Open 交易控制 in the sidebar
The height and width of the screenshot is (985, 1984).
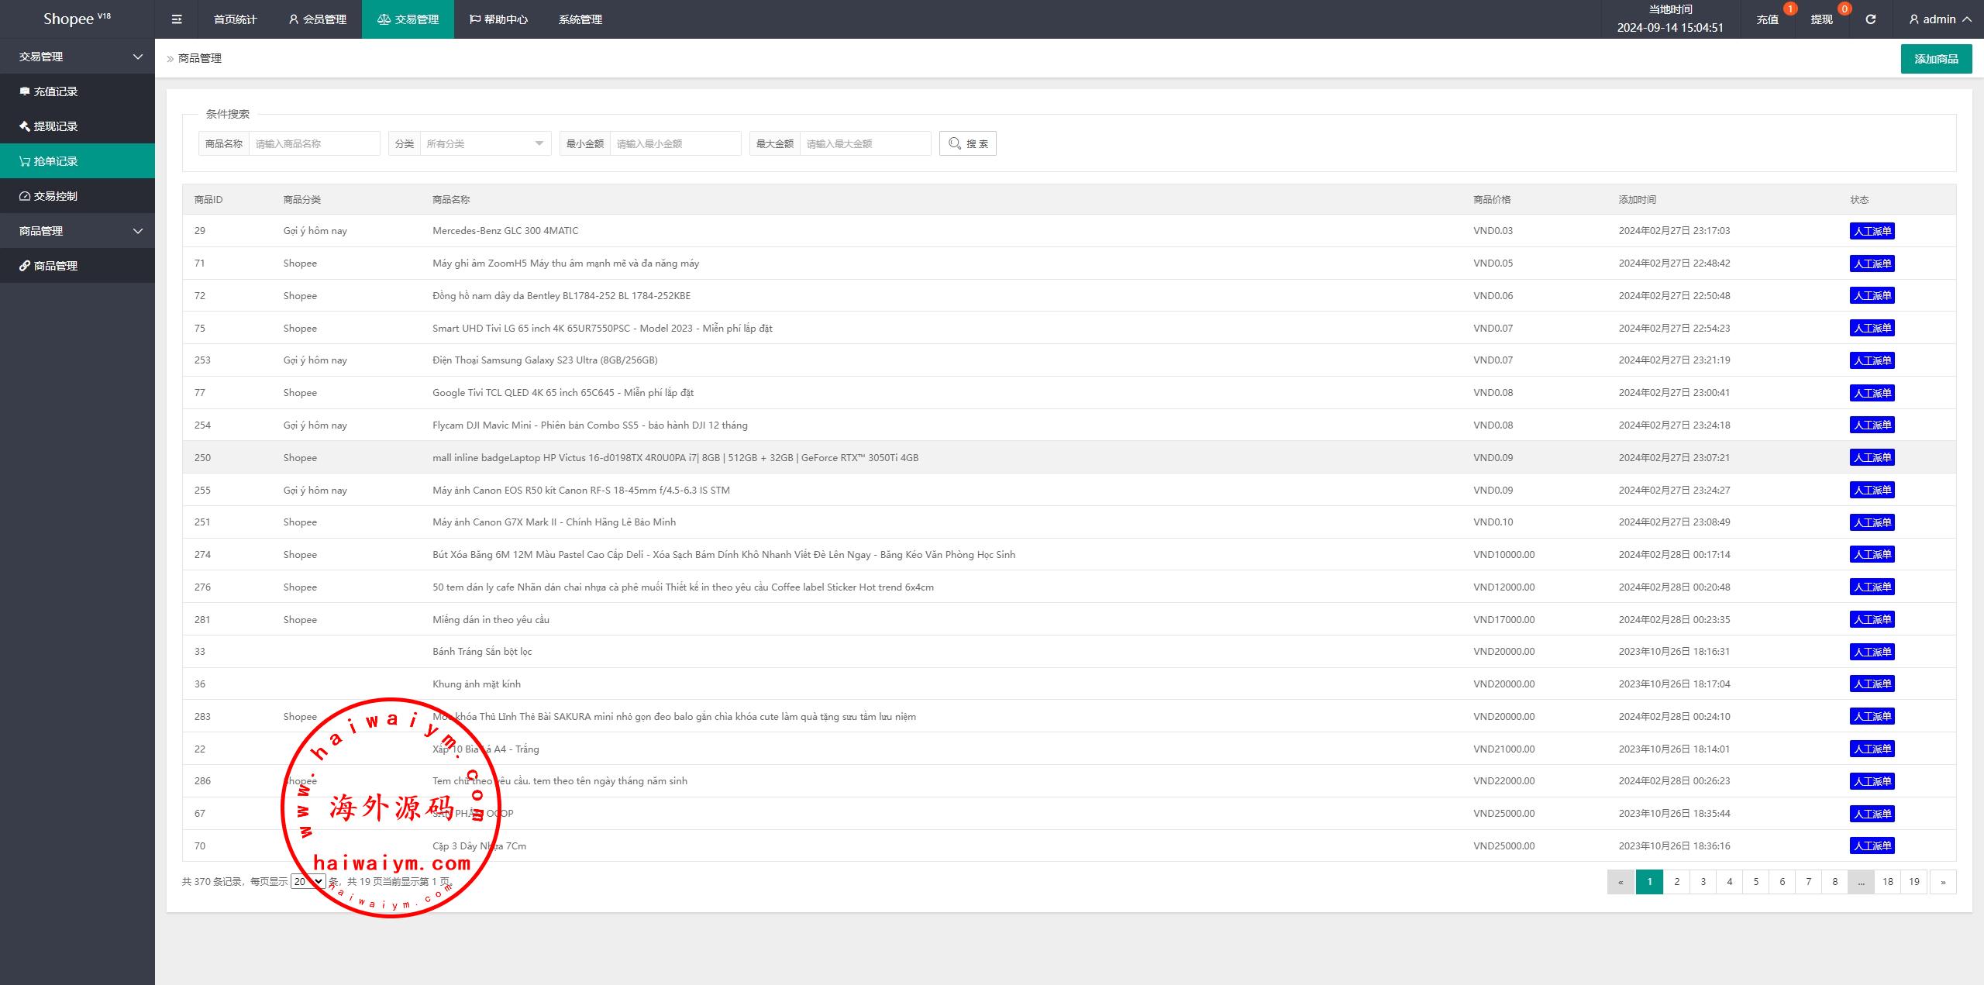[x=77, y=196]
